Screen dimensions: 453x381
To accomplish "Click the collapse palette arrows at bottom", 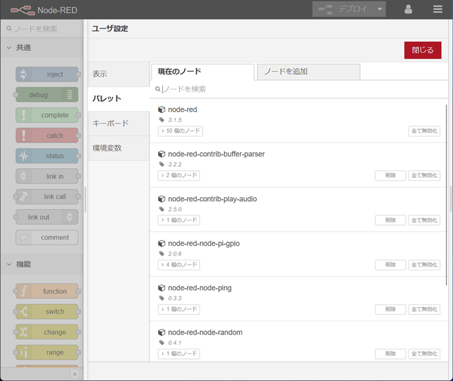I will coord(75,374).
